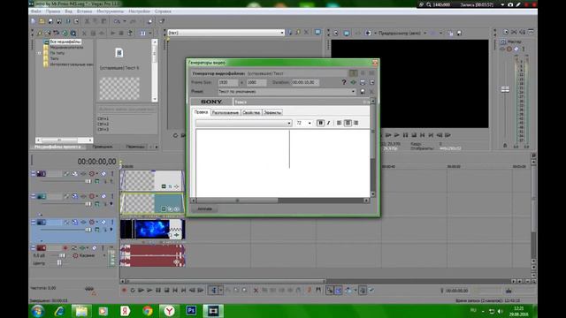The image size is (566, 318).
Task: Align text right in the text generator
Action: 356,123
